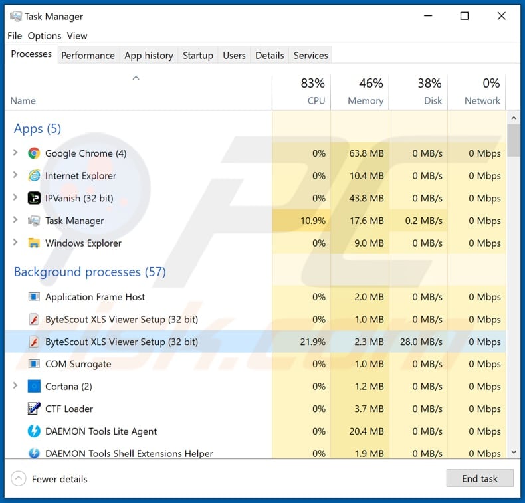Select DAEMON Tools Shell Extensions Helper row

[x=255, y=451]
